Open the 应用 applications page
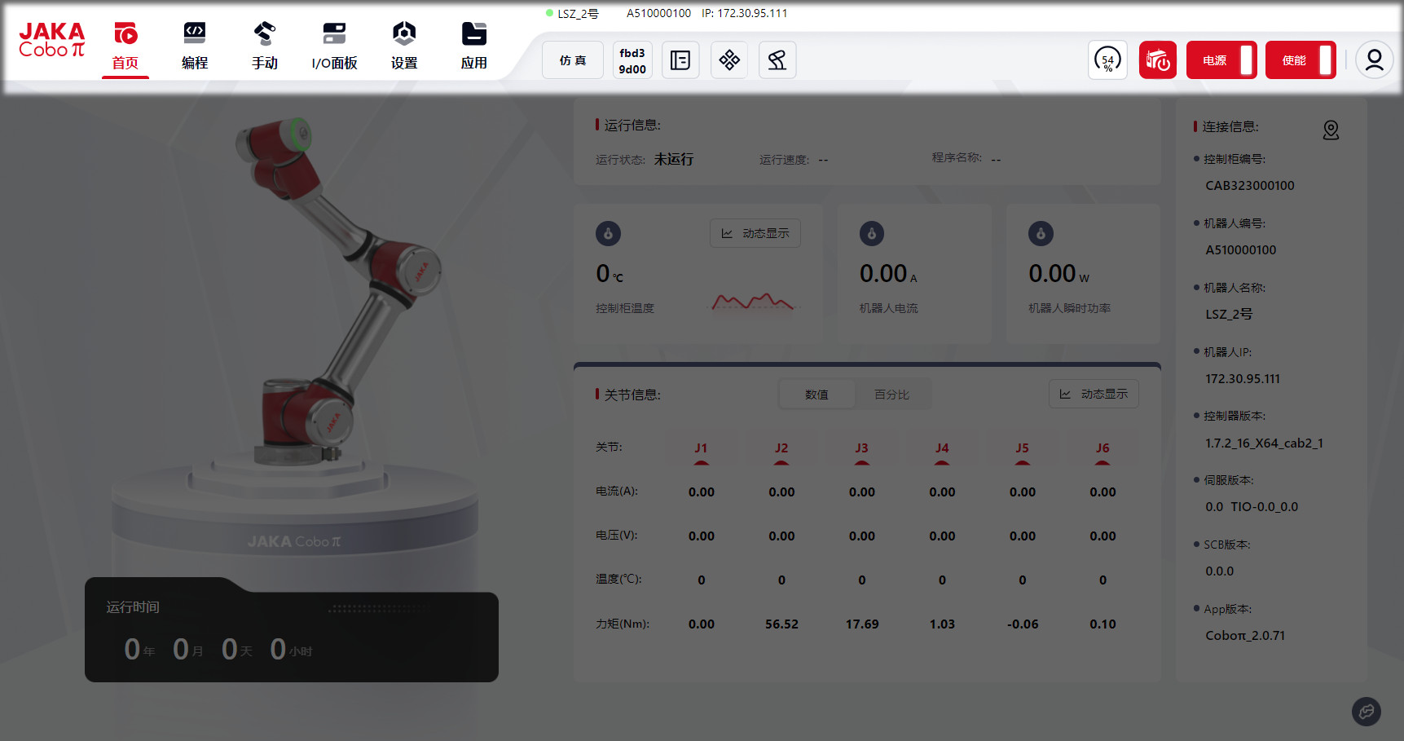 473,46
